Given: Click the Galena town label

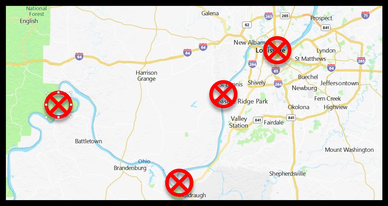Looking at the screenshot, I should click(x=210, y=13).
